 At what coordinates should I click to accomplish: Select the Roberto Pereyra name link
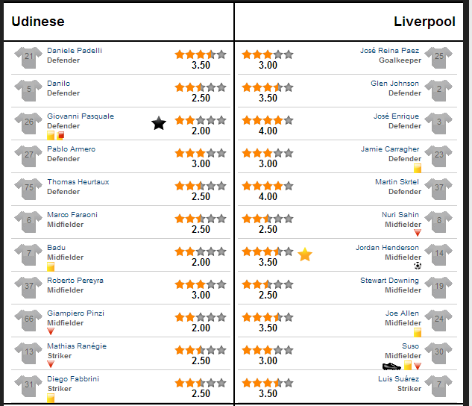click(75, 280)
